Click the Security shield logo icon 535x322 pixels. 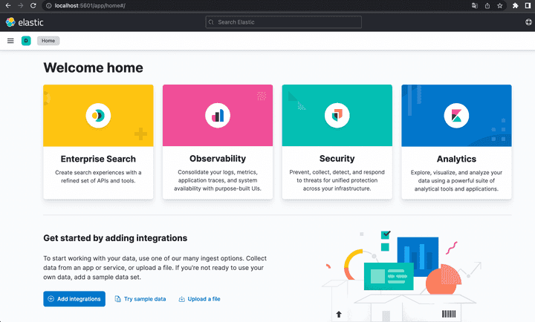(337, 116)
